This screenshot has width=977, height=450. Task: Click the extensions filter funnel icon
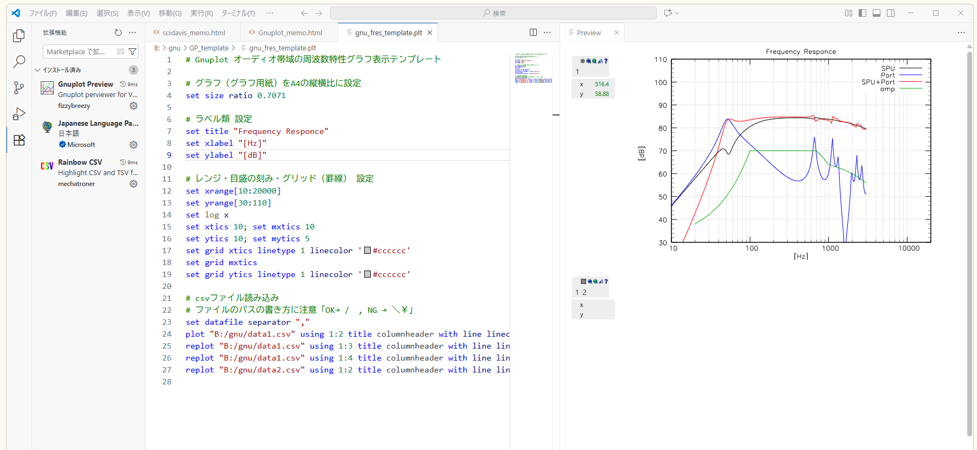[132, 52]
